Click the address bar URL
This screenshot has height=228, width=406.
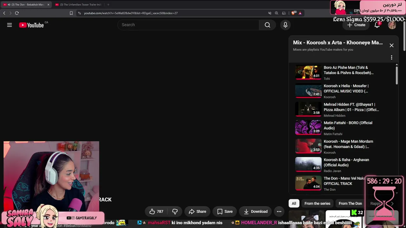tap(131, 13)
